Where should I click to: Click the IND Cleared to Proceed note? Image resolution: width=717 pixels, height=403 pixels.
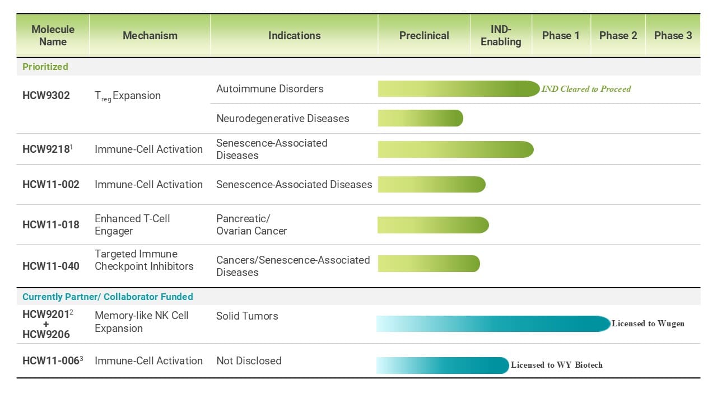[x=586, y=88]
